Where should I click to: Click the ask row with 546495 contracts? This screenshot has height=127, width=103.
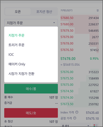click(80, 31)
